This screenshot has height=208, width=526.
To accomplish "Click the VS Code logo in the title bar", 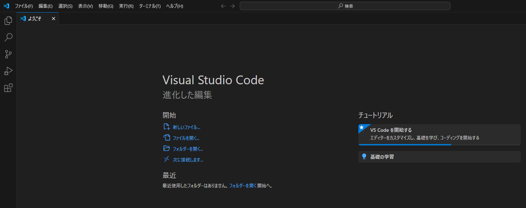I will (6, 6).
